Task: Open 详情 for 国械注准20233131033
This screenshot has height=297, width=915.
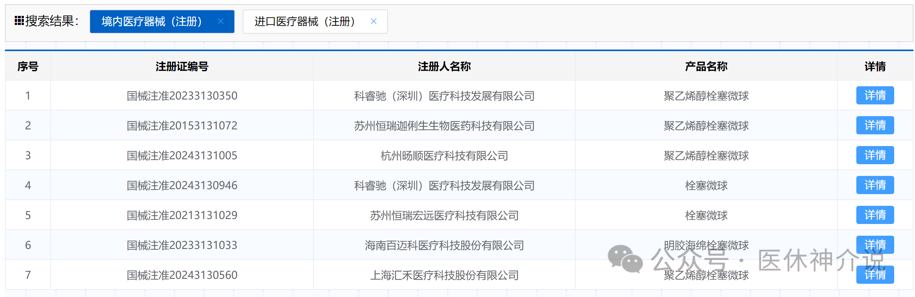Action: pyautogui.click(x=875, y=245)
